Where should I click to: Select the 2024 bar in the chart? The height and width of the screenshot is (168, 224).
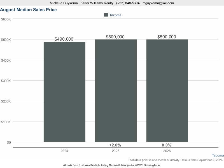coord(64,92)
